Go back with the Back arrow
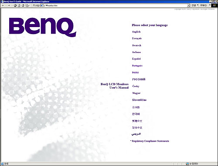This screenshot has width=218, height=166. (3, 6)
